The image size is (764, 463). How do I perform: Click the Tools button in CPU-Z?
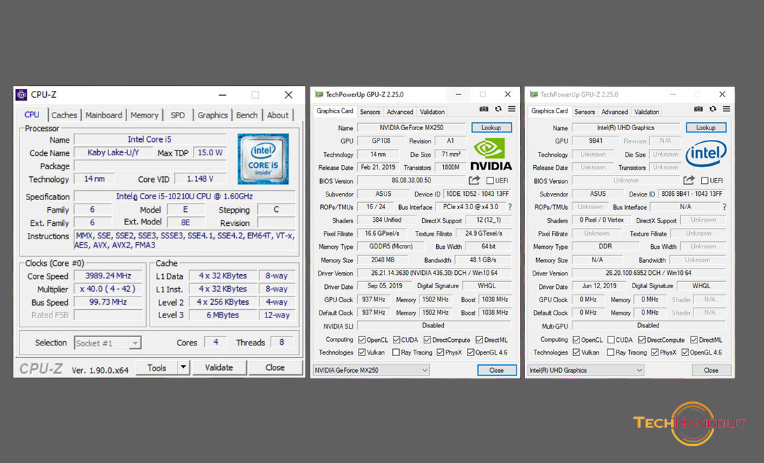tap(157, 368)
